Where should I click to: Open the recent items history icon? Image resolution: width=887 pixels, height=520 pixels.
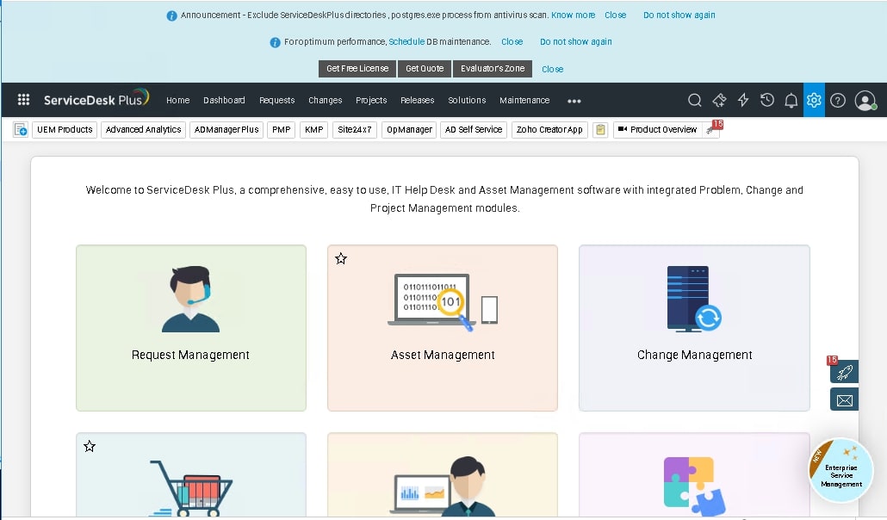click(x=767, y=100)
